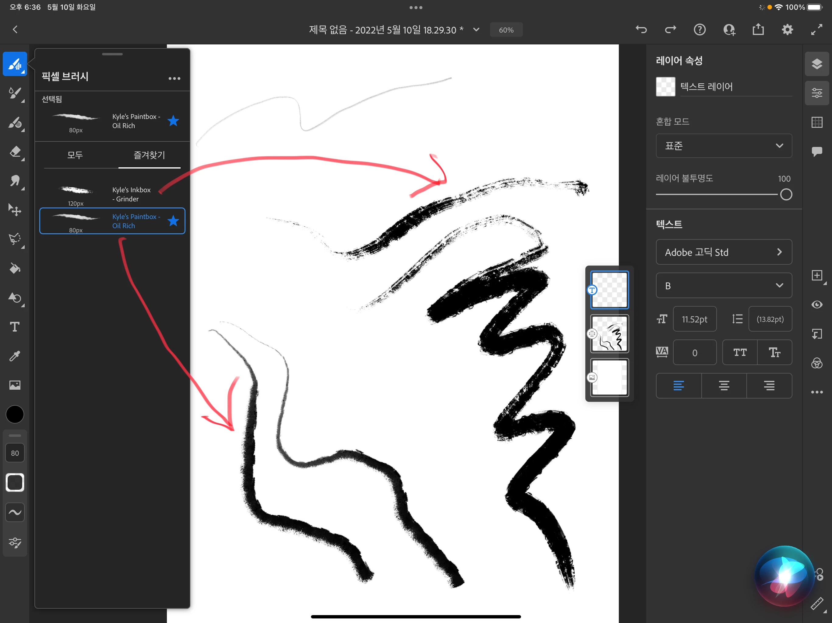Screen dimensions: 832x623
Task: Toggle All Caps TT button
Action: [739, 353]
